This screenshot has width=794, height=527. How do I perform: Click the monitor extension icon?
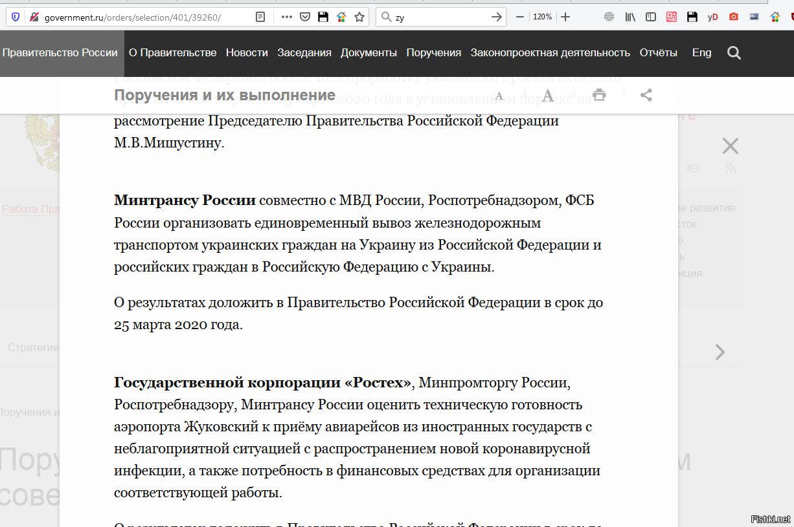tap(754, 17)
